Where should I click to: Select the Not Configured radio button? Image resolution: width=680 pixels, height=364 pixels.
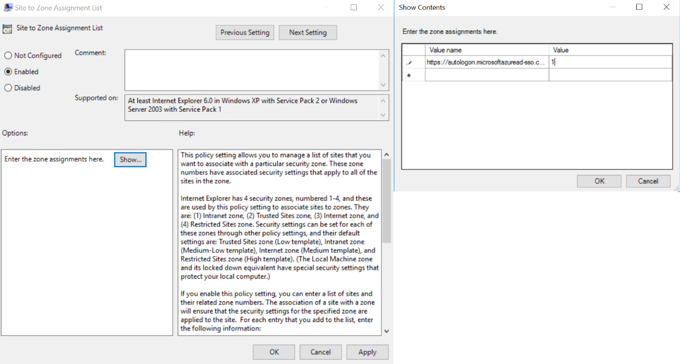point(7,55)
